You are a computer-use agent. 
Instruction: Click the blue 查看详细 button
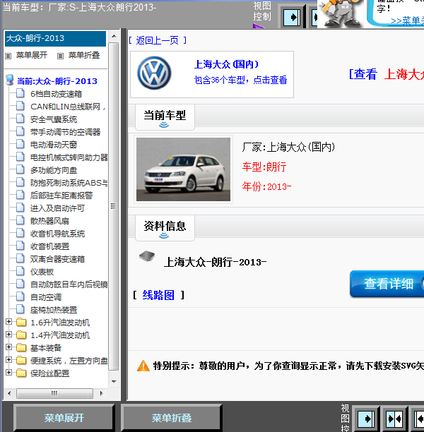pos(387,284)
